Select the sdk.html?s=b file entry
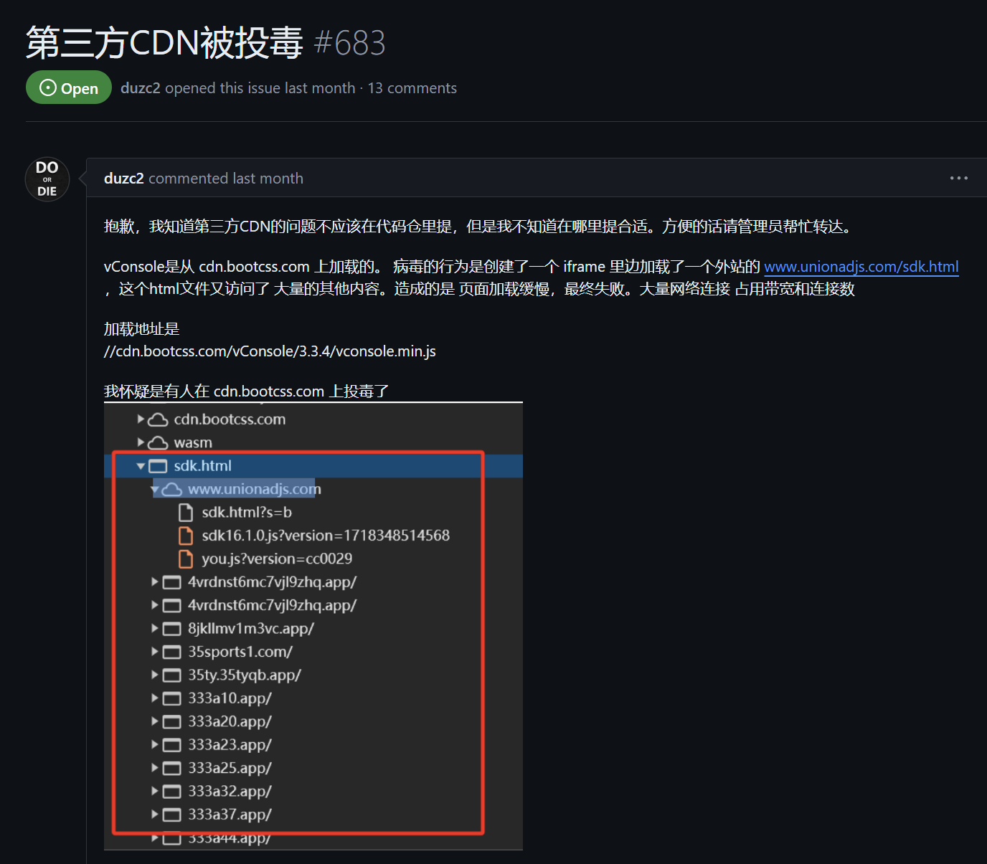The width and height of the screenshot is (987, 864). pos(247,513)
